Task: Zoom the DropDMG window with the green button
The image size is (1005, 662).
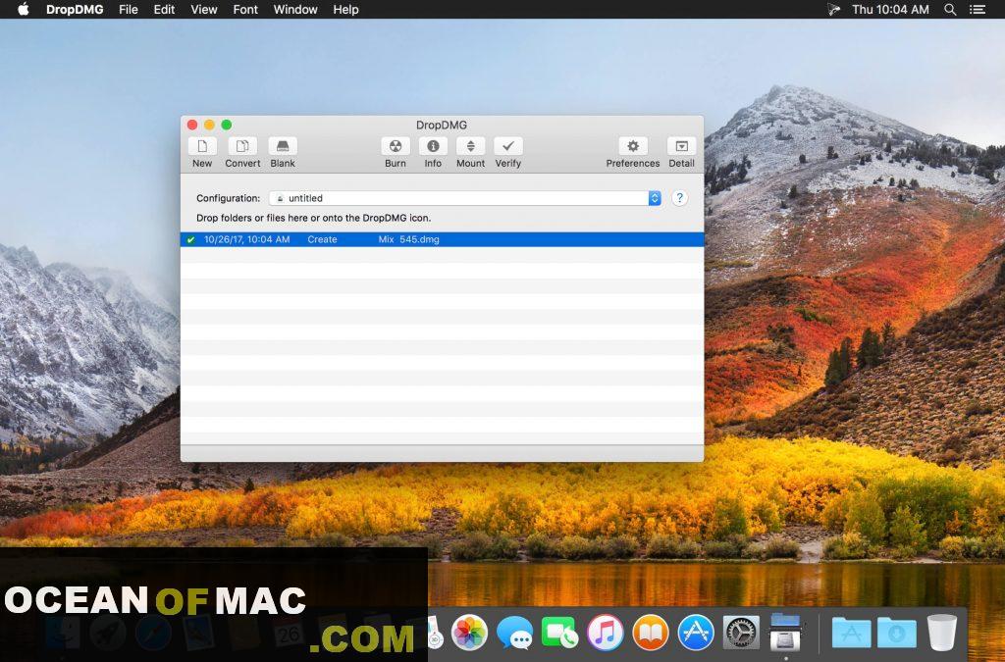Action: pyautogui.click(x=227, y=125)
